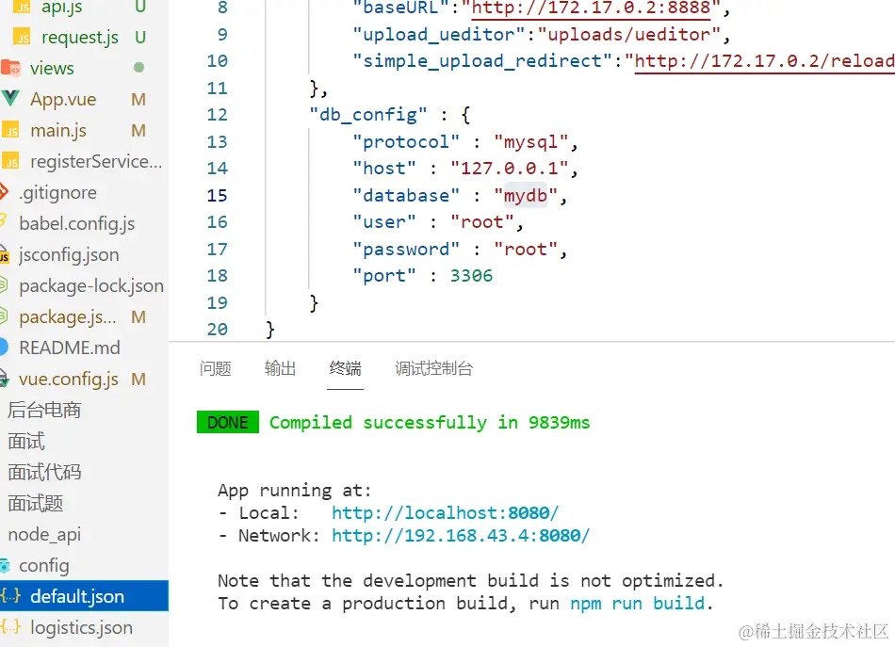Open babel.config.js file
Image resolution: width=895 pixels, height=647 pixels.
[76, 223]
